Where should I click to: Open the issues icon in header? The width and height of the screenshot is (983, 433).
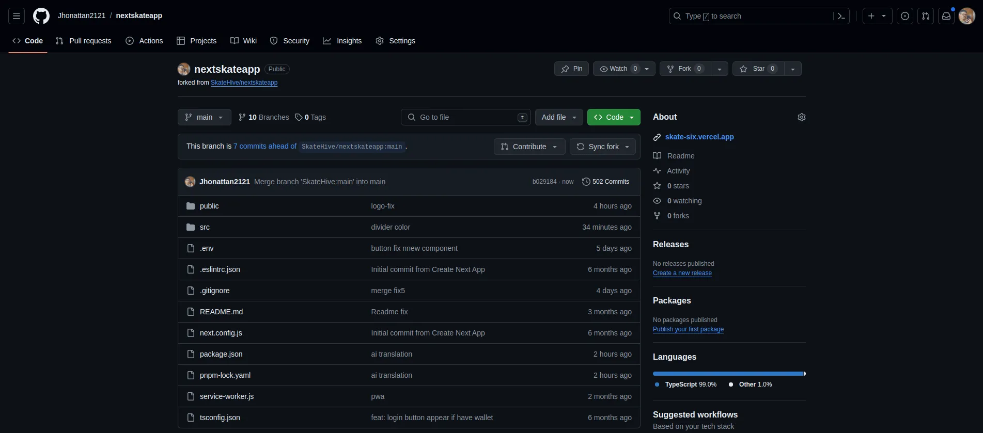point(905,16)
